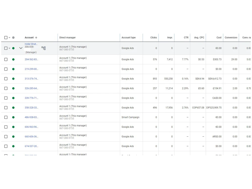
Task: Open account link 486-938-03
Action: 31,117
